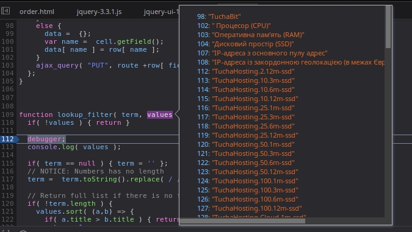Click the active breakpoint marker on line 112
Image resolution: width=412 pixels, height=232 pixels.
[9, 139]
